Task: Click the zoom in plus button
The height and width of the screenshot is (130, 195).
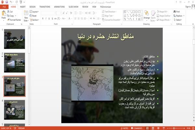Action: coord(184,128)
